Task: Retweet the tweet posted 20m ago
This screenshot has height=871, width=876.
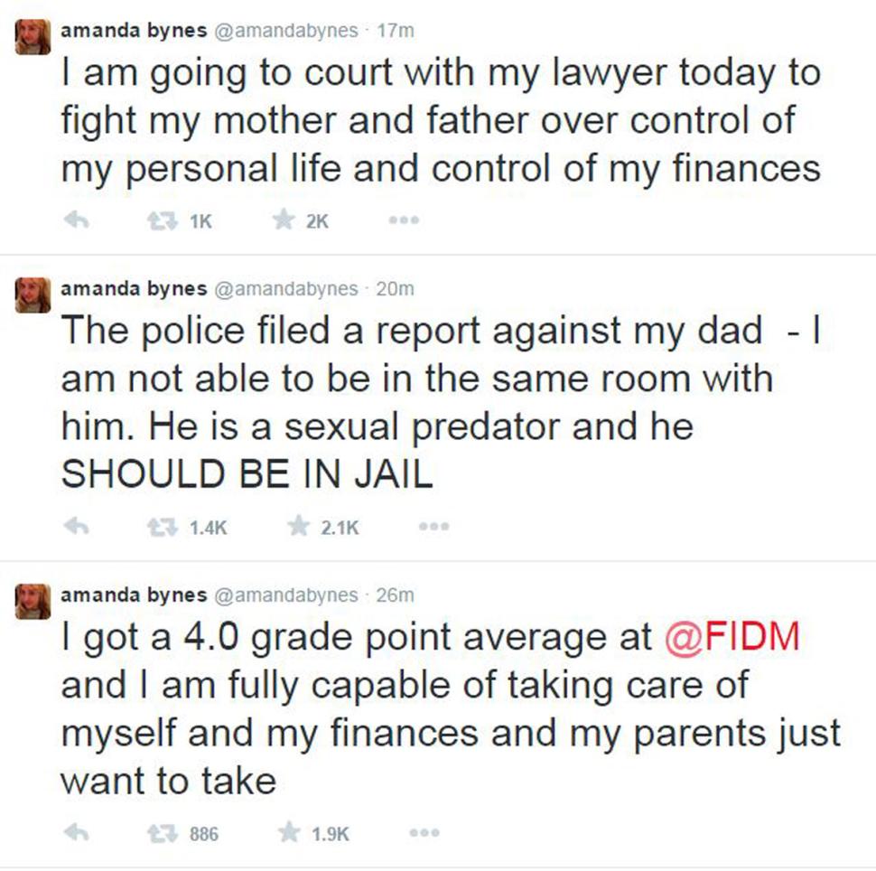Action: tap(161, 528)
